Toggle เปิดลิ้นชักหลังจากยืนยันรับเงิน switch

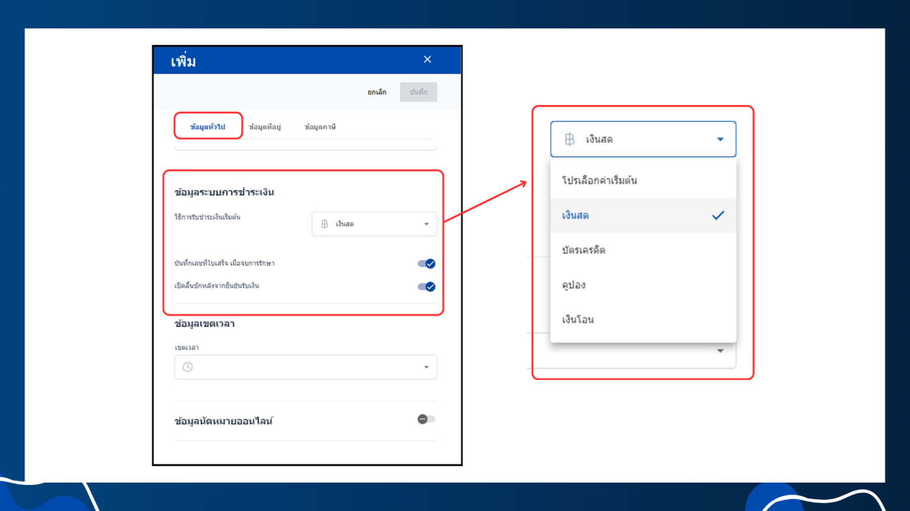426,286
